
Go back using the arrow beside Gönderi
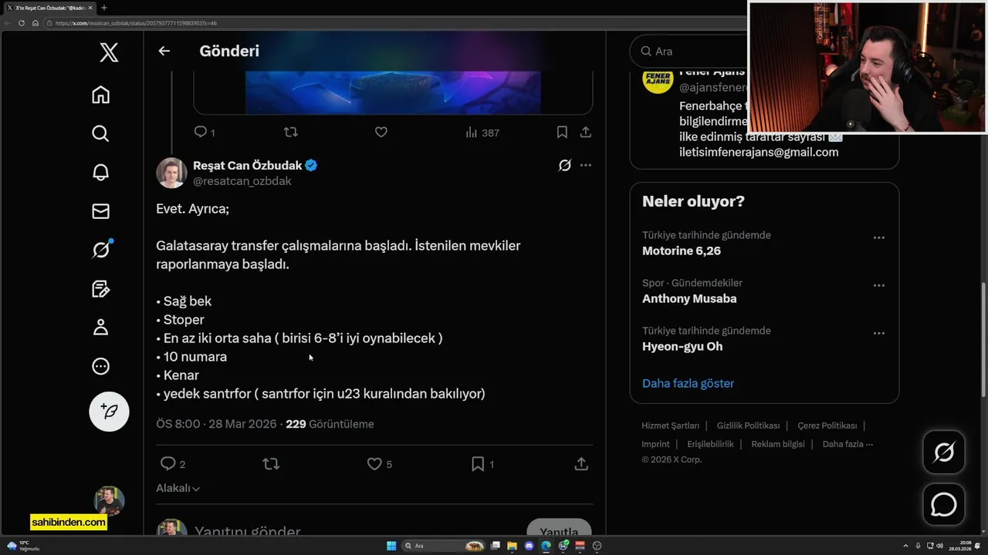(164, 51)
